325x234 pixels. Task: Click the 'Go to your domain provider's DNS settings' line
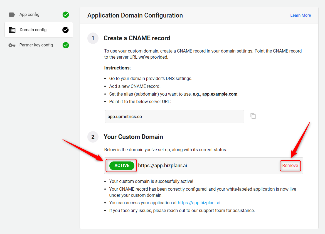(151, 78)
